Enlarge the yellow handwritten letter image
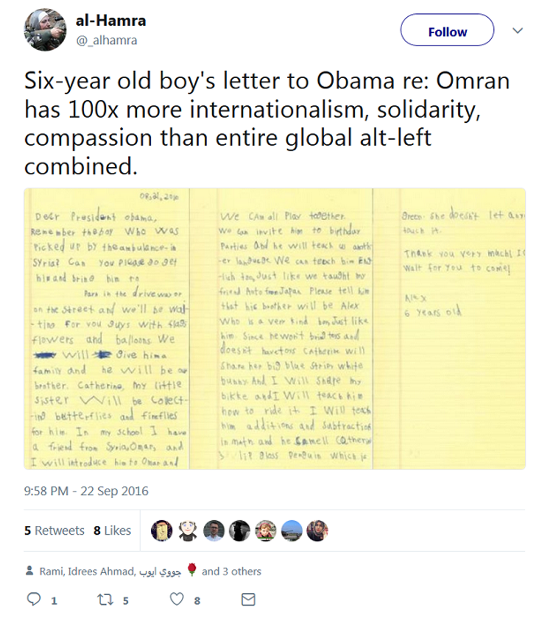 click(274, 328)
